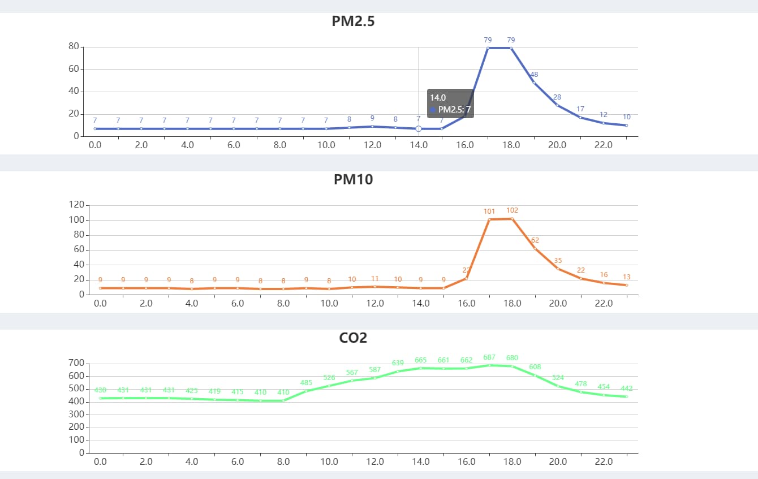Select the CO2 data point valued 485
This screenshot has width=758, height=479.
click(x=306, y=391)
